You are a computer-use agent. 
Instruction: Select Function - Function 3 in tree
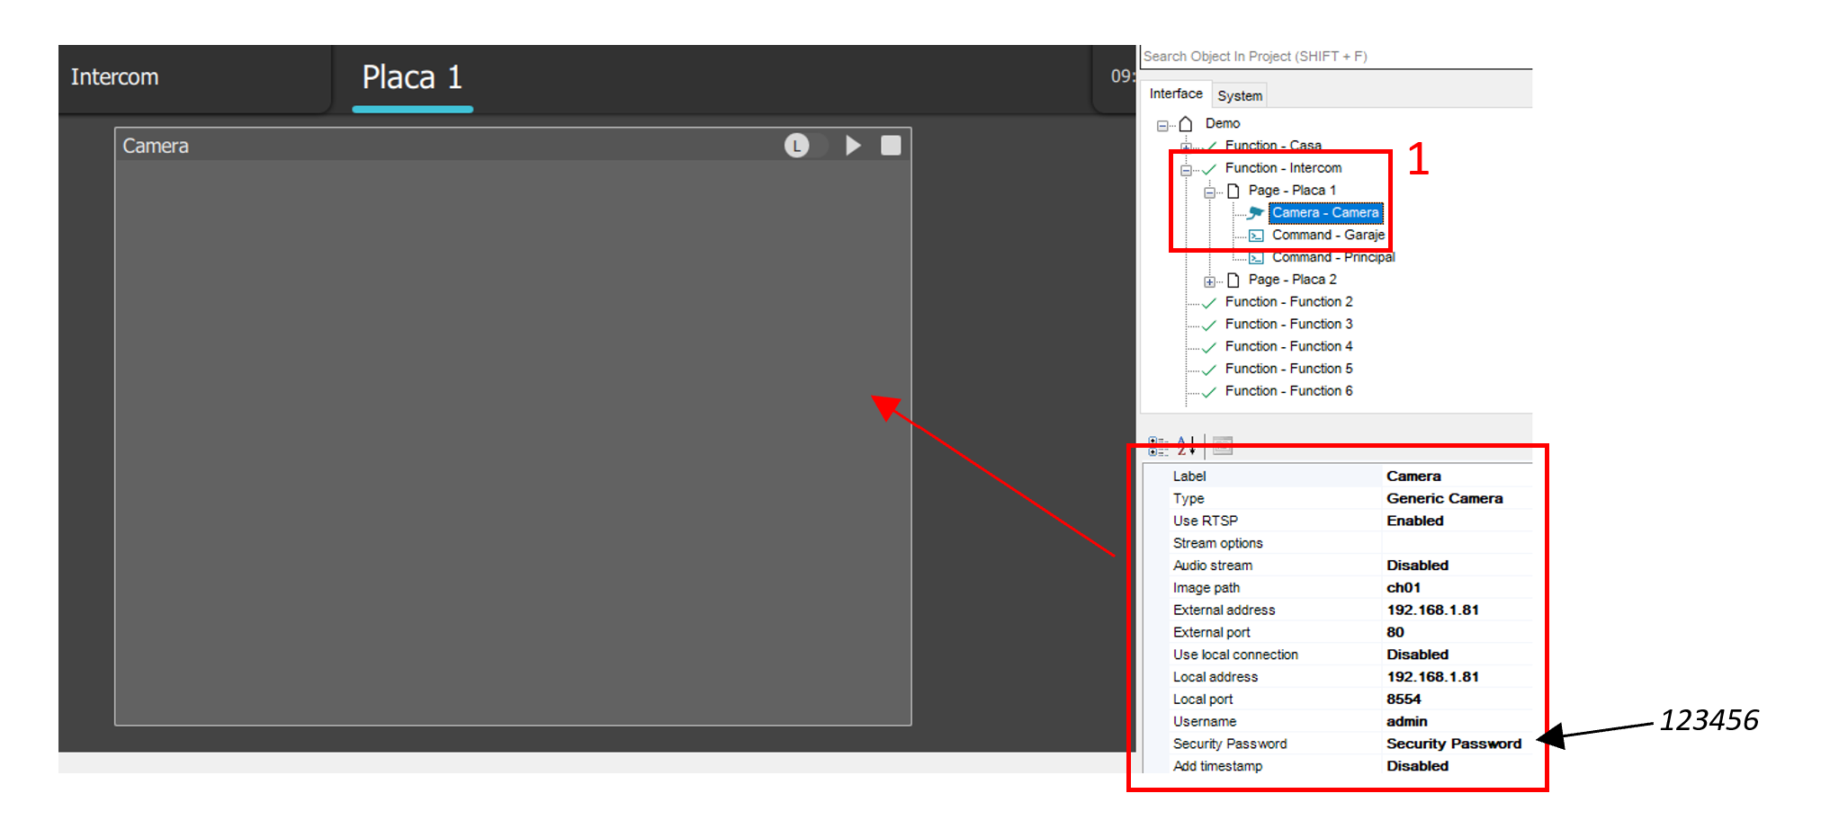(x=1287, y=325)
